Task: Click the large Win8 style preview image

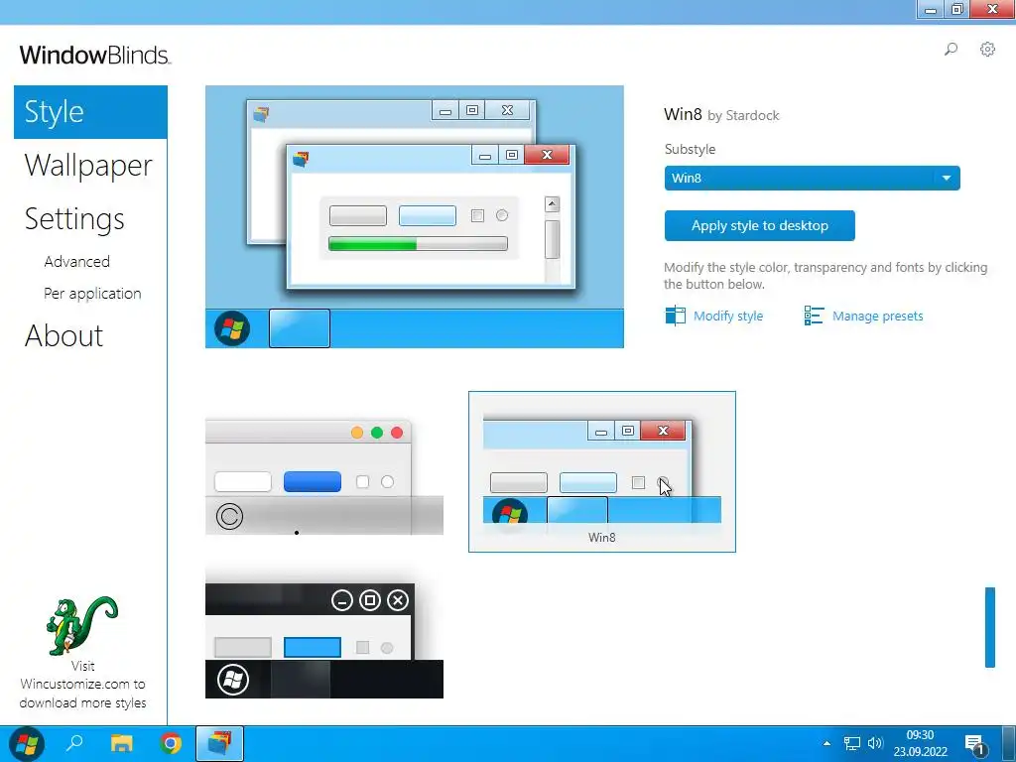Action: [x=415, y=216]
